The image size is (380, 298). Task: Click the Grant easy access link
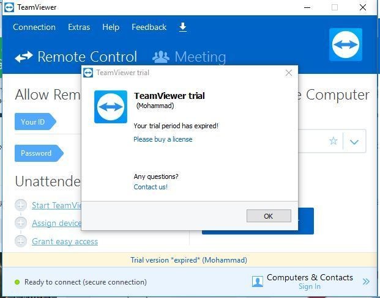click(65, 241)
